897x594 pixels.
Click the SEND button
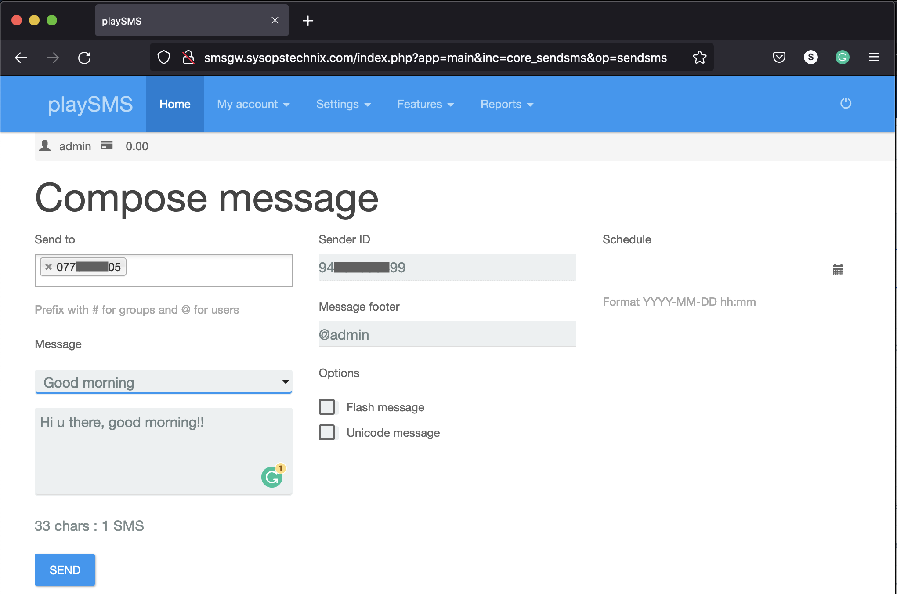point(65,570)
